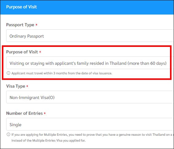The width and height of the screenshot is (174, 149).
Task: Click the 'If you are applying for Multiple Entries' note
Action: click(x=93, y=135)
